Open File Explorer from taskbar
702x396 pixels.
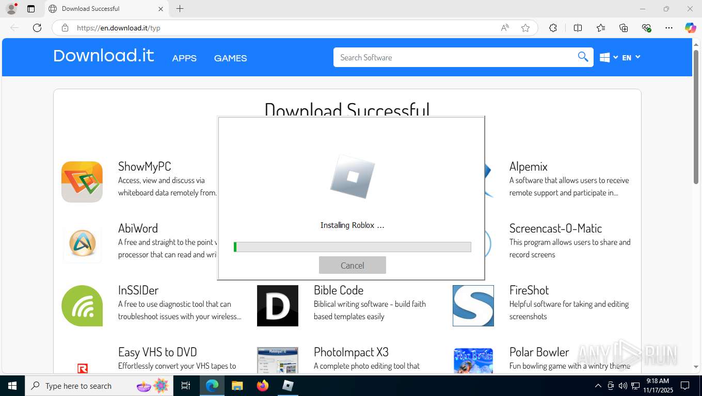[237, 386]
